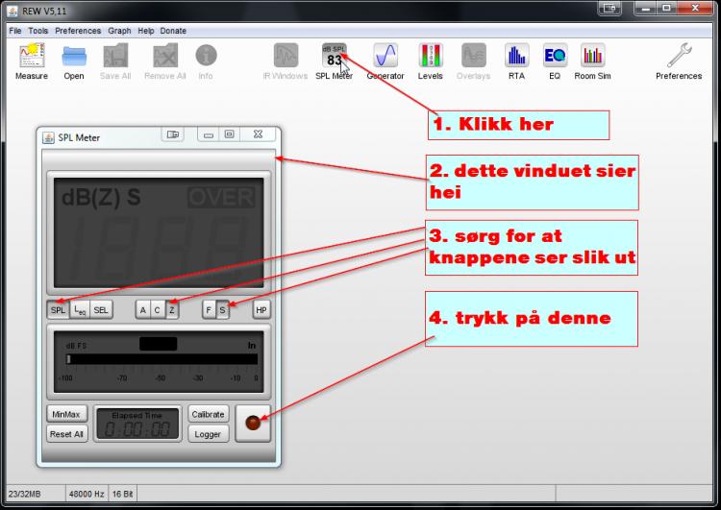The width and height of the screenshot is (721, 510).
Task: Click the 48000 Hz status bar entry
Action: coord(87,494)
